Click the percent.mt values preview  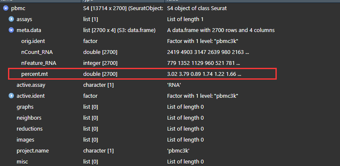pos(204,74)
